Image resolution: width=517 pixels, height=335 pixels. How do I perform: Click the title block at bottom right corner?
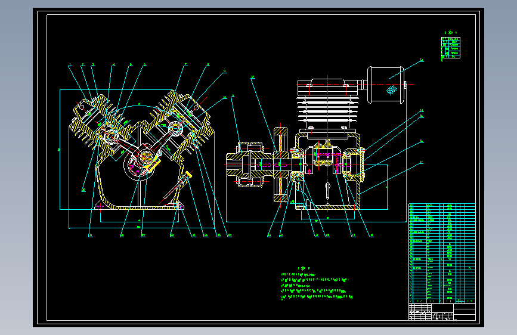click(x=442, y=312)
